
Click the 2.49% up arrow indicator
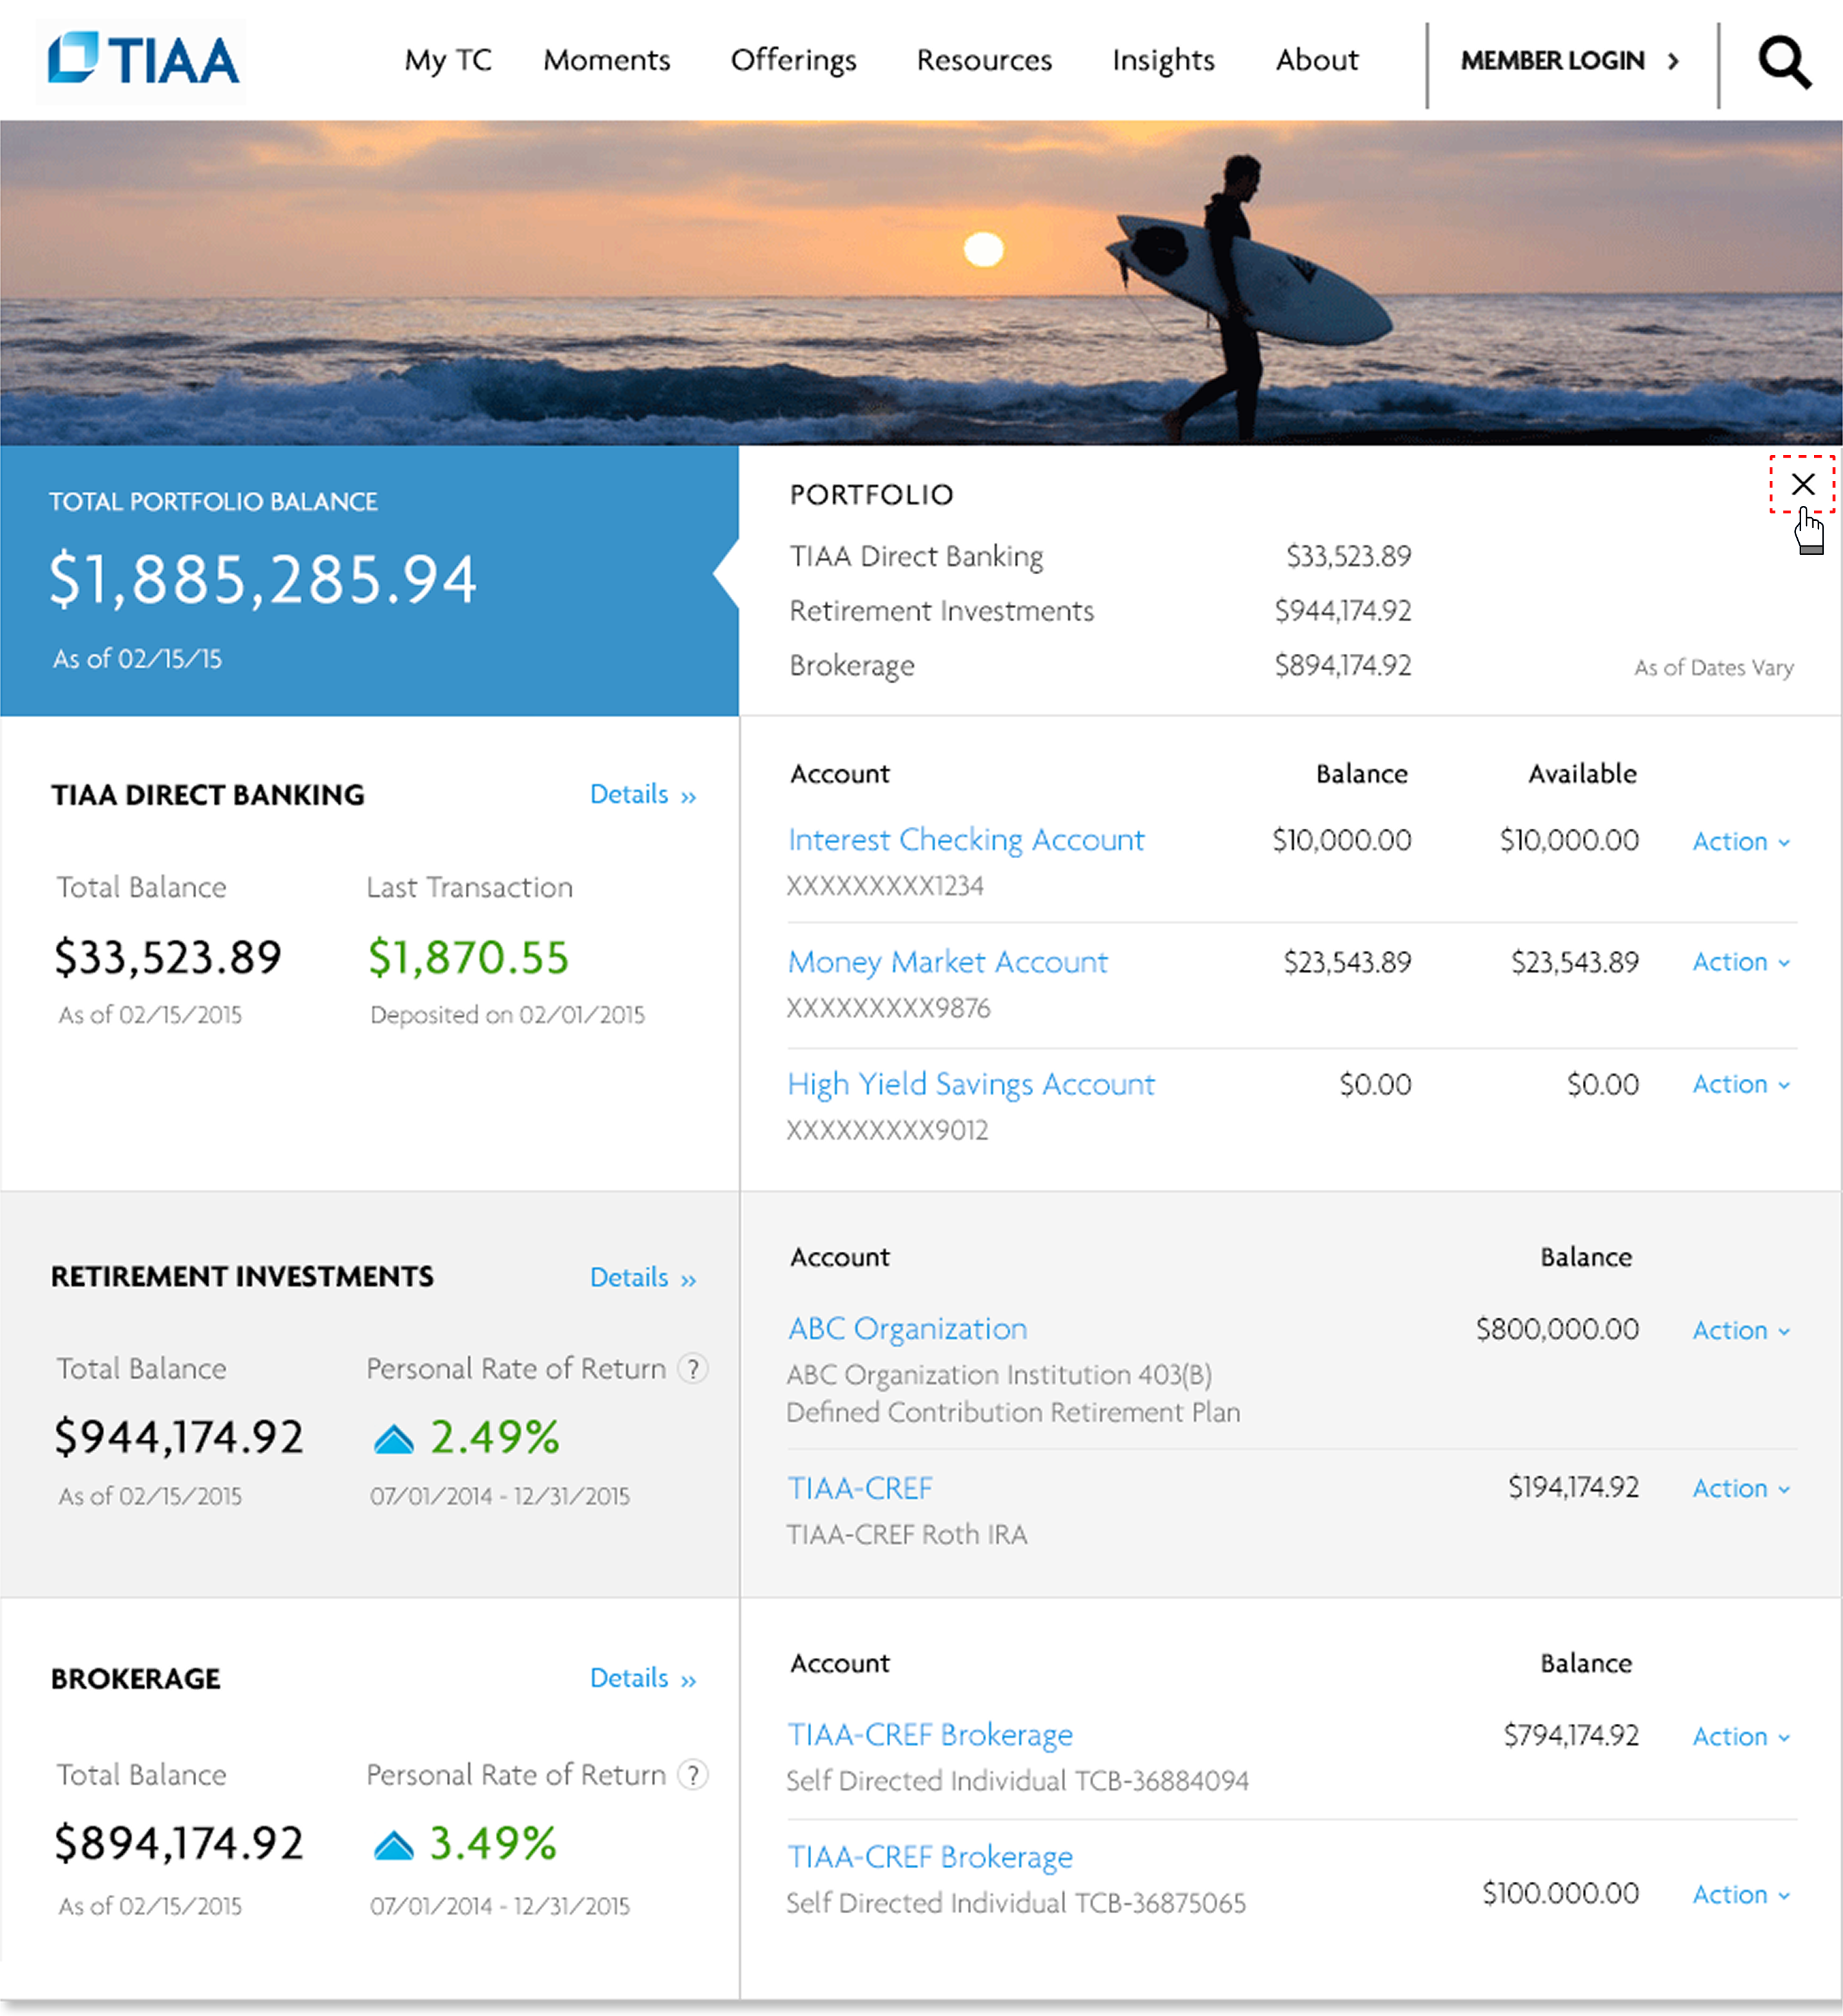(393, 1439)
